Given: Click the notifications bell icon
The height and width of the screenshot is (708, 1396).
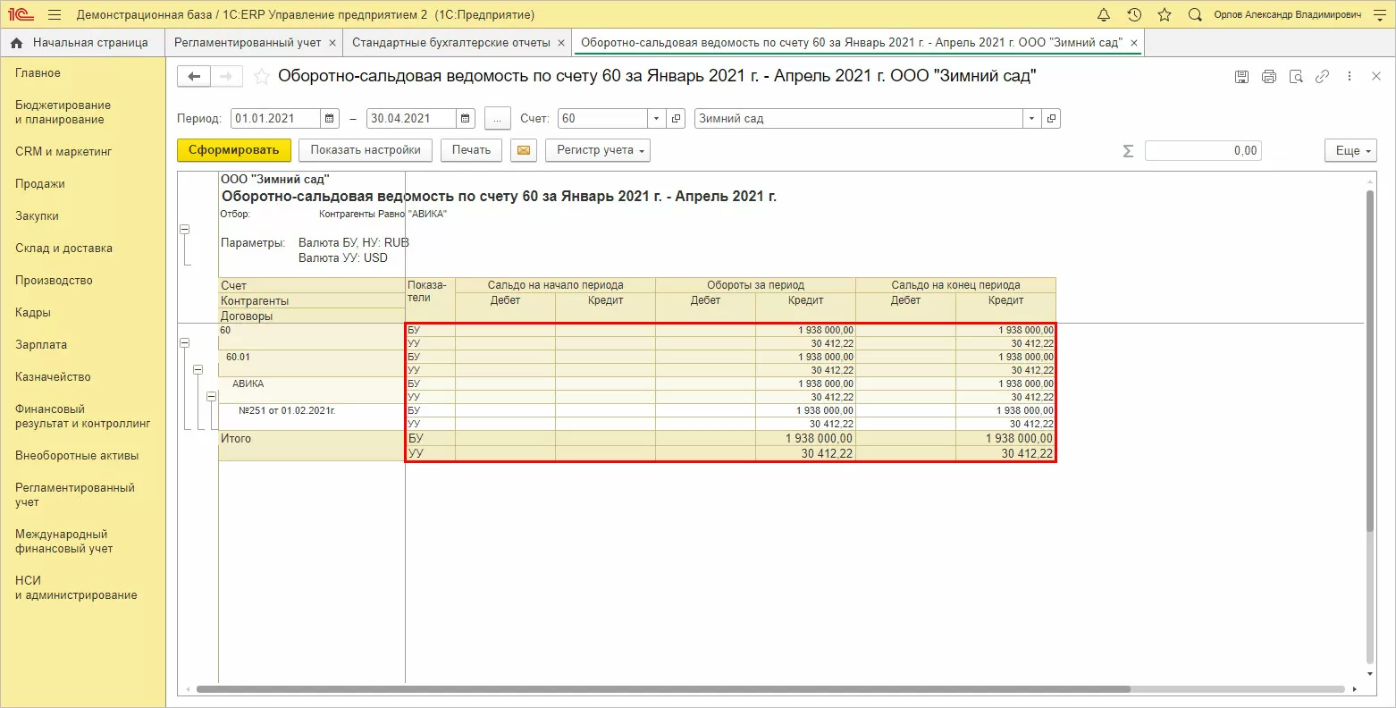Looking at the screenshot, I should coord(1104,15).
